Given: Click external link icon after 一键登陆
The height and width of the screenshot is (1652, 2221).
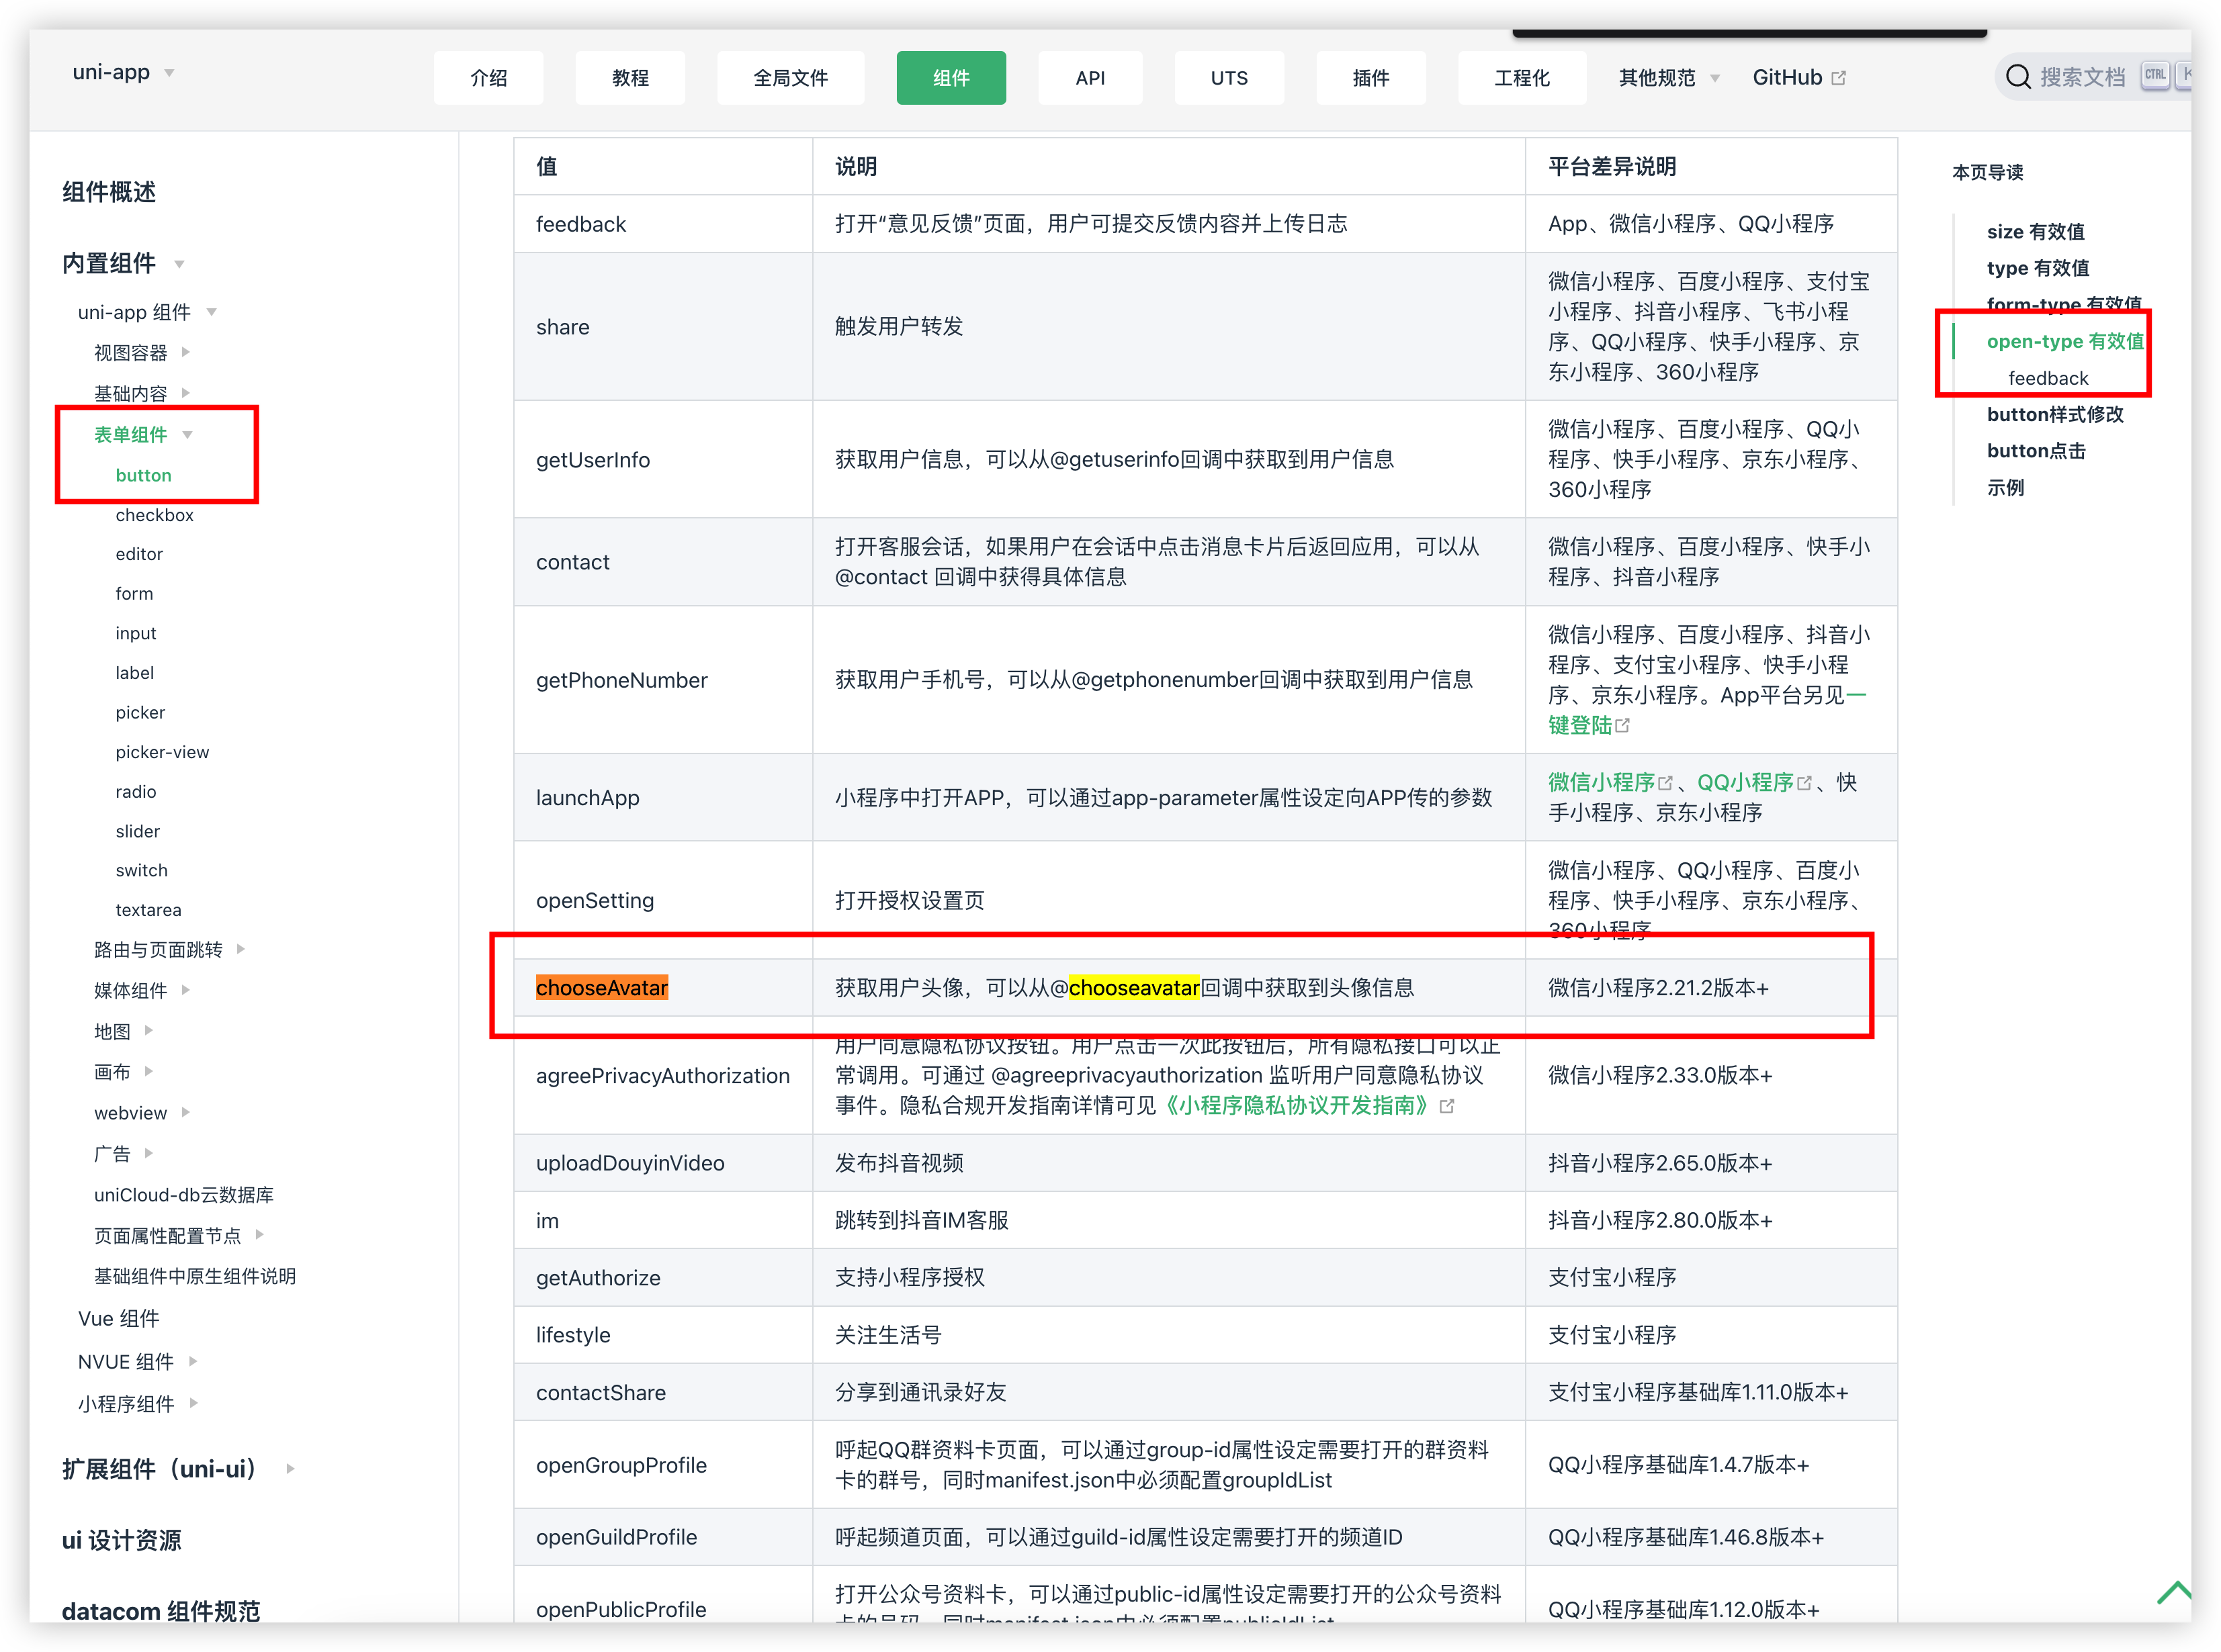Looking at the screenshot, I should coord(1622,726).
